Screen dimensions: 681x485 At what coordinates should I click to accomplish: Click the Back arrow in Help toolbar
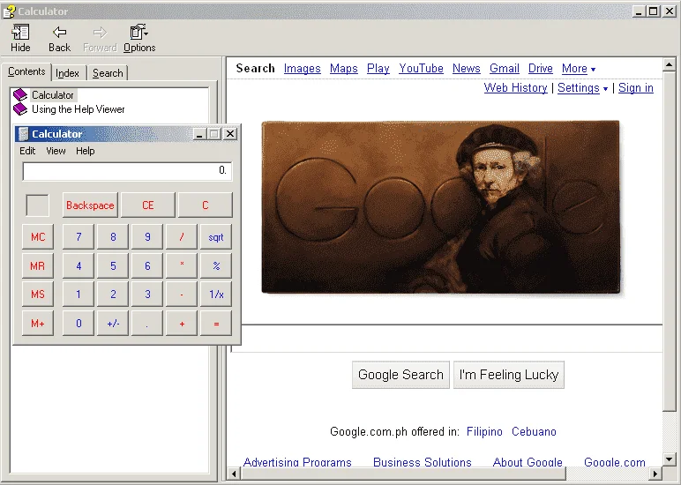coord(59,38)
